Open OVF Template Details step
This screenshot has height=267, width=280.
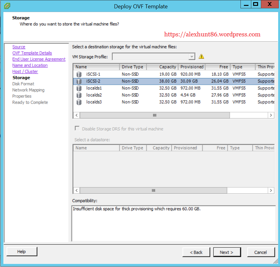coord(32,53)
